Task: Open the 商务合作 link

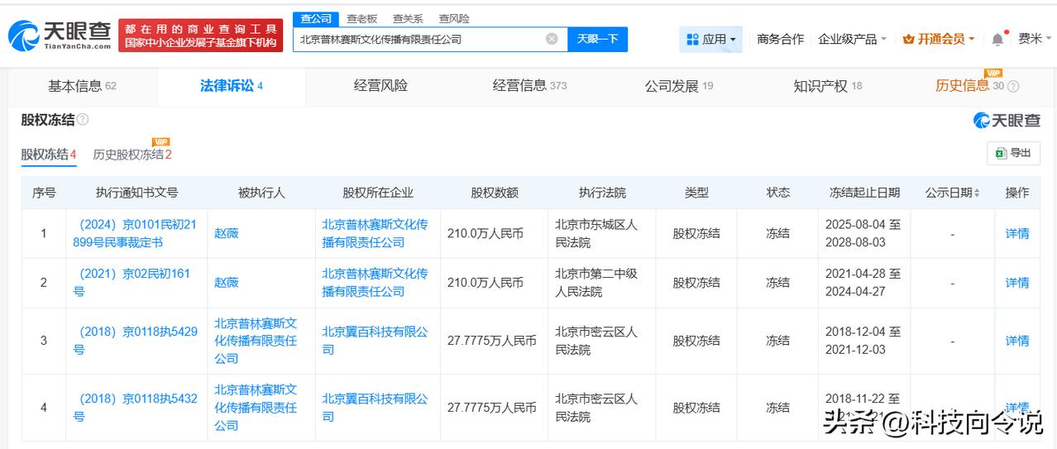Action: [x=780, y=39]
